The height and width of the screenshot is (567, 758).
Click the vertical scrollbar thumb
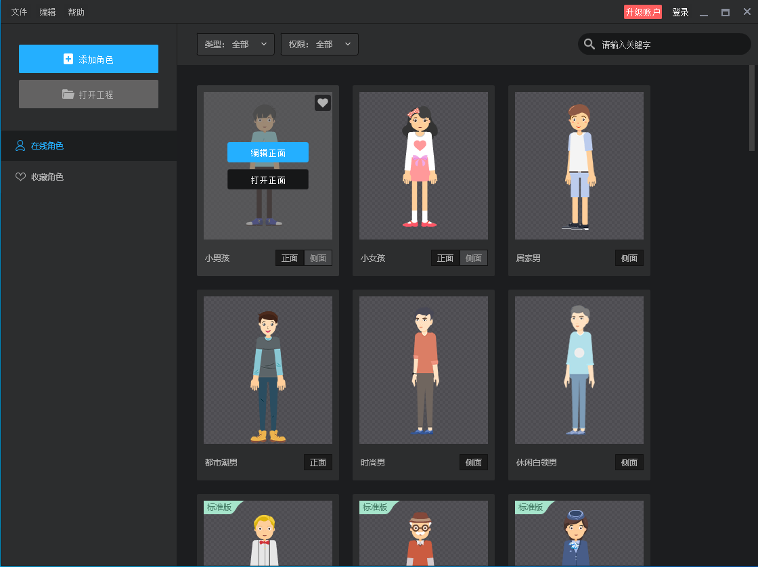[752, 108]
